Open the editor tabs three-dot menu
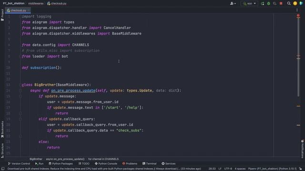This screenshot has width=305, height=171. [x=297, y=10]
